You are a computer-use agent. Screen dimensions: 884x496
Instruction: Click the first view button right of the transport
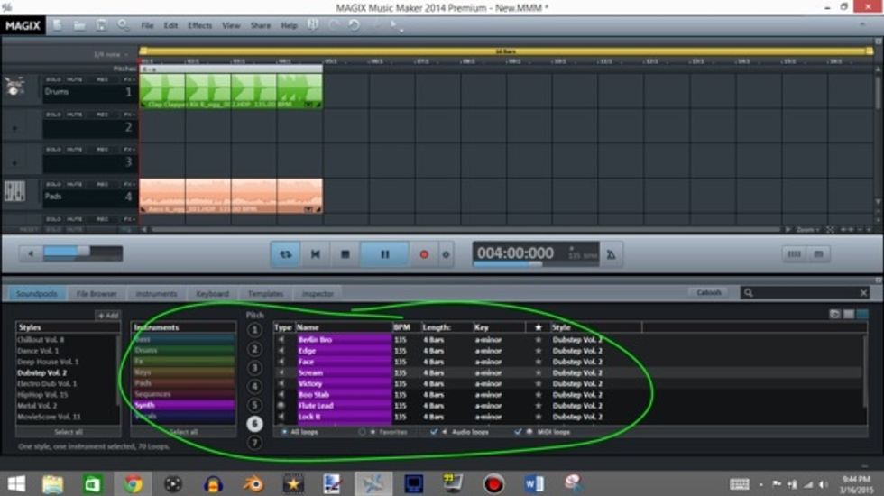coord(794,254)
